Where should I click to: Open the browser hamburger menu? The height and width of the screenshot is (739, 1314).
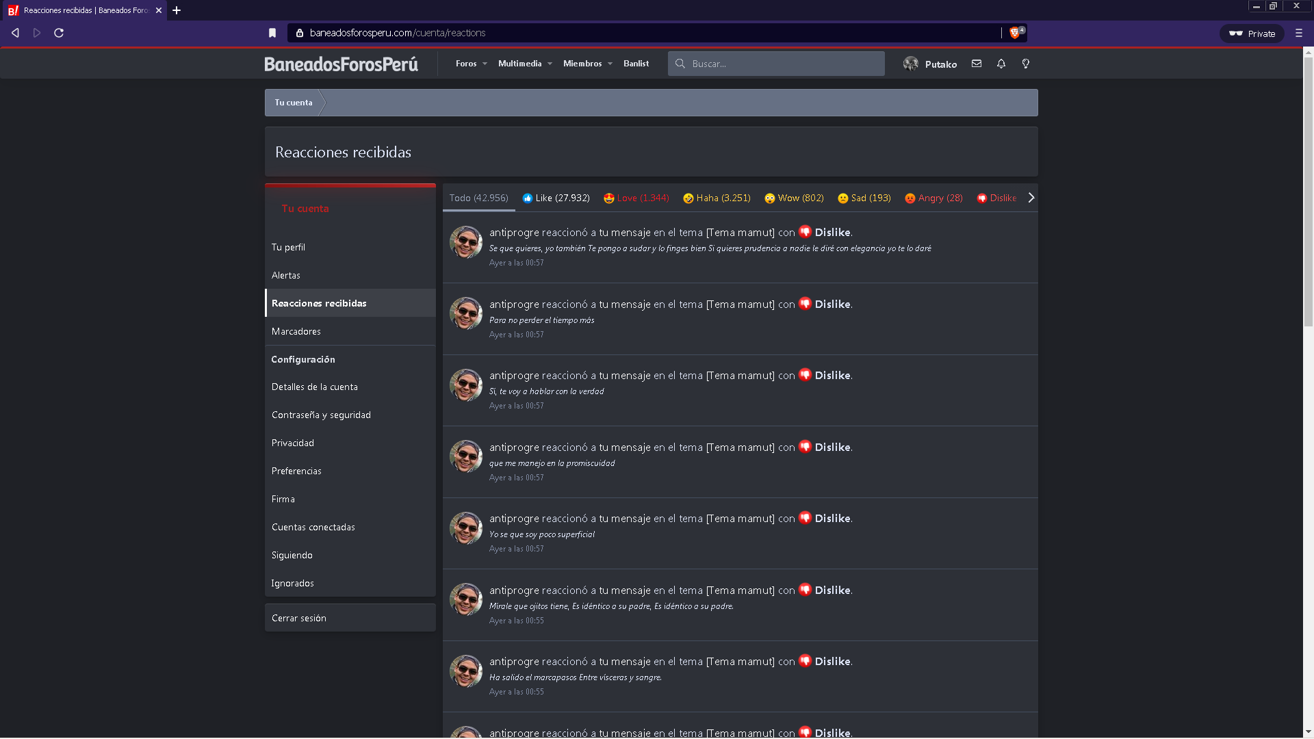pyautogui.click(x=1299, y=33)
